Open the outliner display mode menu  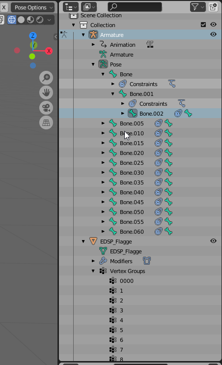[x=70, y=7]
